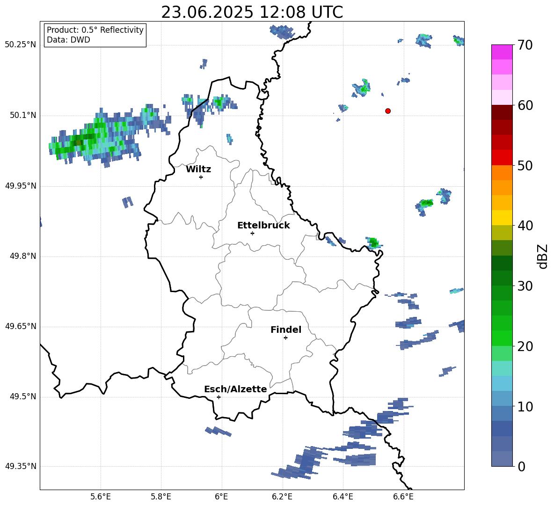Click the 30 label on colorbar
This screenshot has height=506, width=554.
pos(525,286)
